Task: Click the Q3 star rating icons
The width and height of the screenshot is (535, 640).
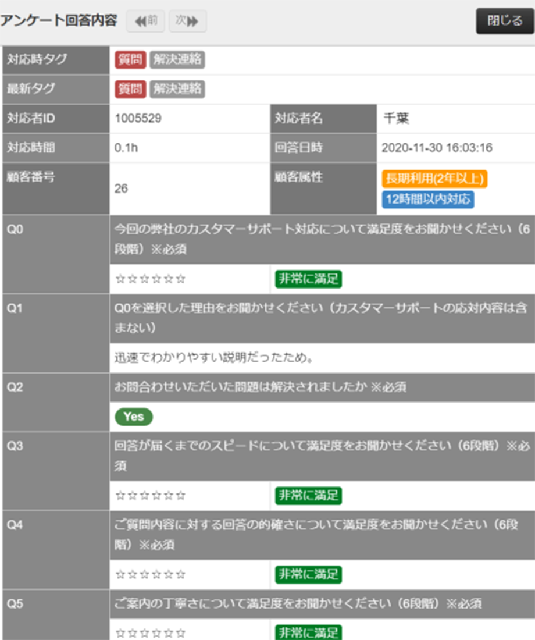Action: click(x=151, y=496)
